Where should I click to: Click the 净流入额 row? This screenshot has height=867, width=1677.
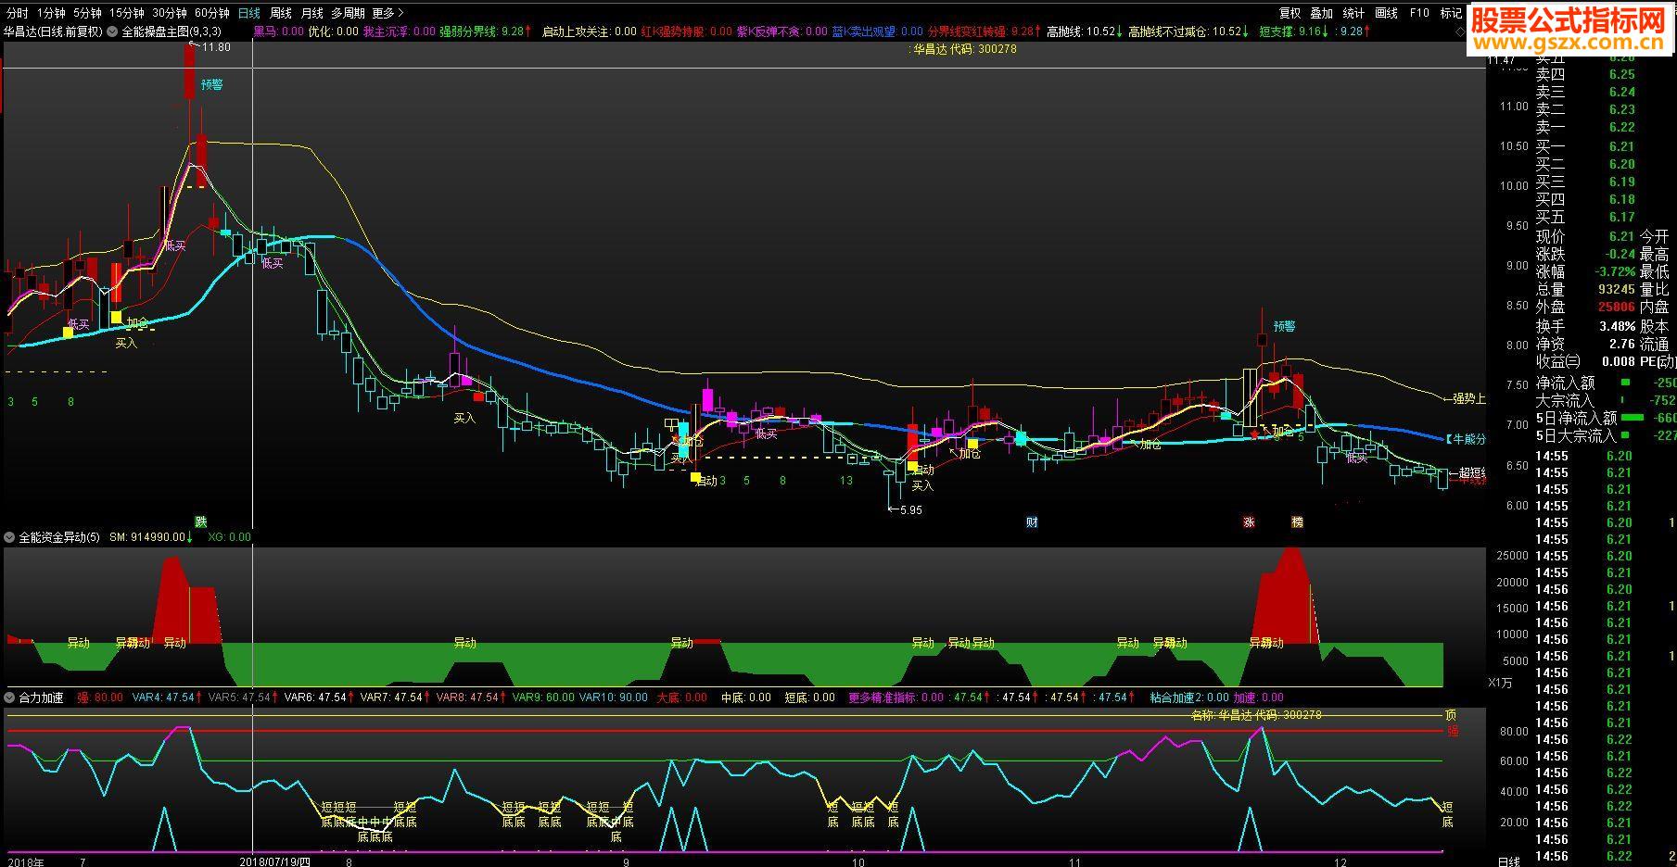1606,383
